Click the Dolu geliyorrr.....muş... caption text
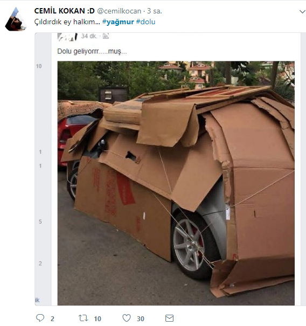Screen dimensions: 306x326 coord(92,51)
